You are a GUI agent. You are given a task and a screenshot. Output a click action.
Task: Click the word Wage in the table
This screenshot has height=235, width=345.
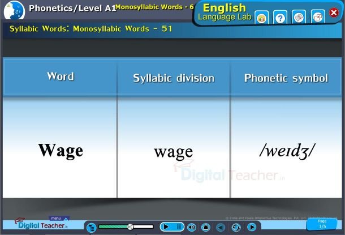pos(61,150)
